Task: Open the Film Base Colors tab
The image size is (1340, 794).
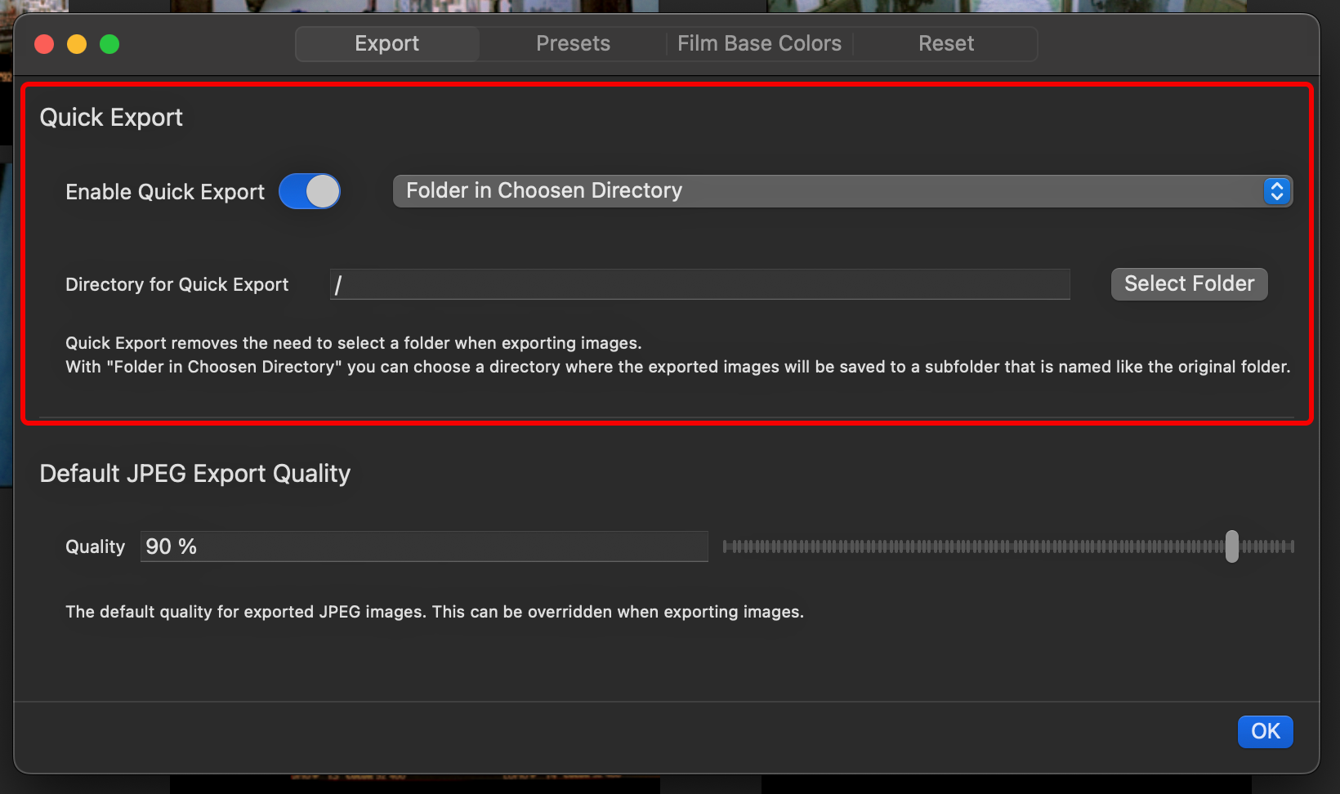Action: [759, 43]
